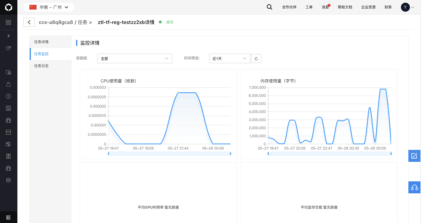Click the hexagon cube icon in sidebar
Viewport: 421px width, 223px height.
8,180
